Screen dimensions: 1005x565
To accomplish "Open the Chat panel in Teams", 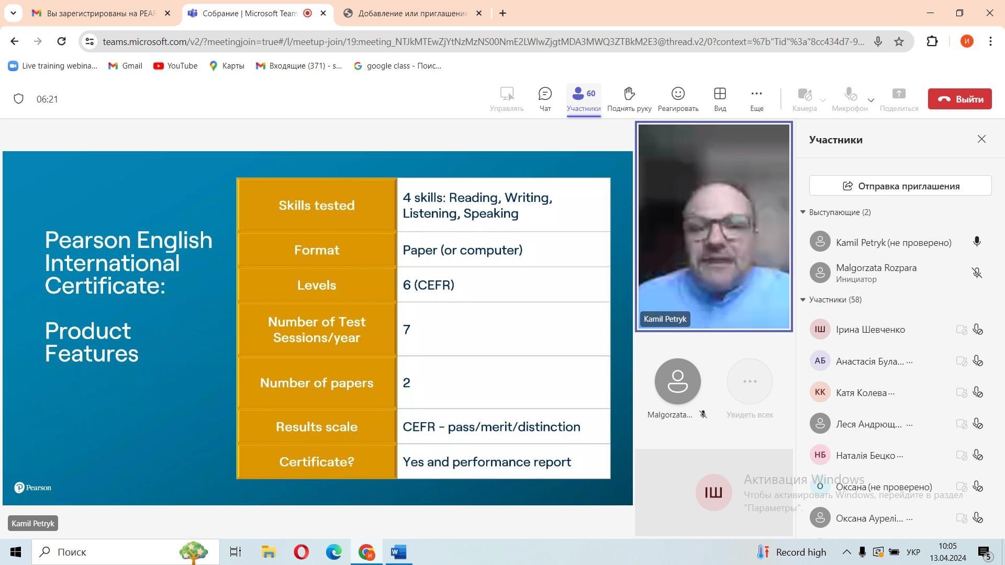I will [x=545, y=99].
